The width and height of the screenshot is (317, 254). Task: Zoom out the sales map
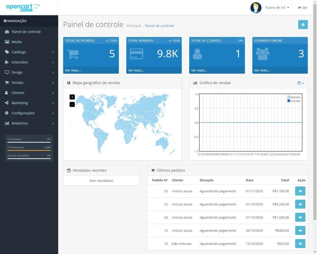(x=72, y=105)
